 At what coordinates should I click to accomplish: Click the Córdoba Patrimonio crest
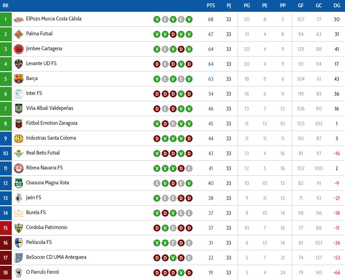pos(19,228)
